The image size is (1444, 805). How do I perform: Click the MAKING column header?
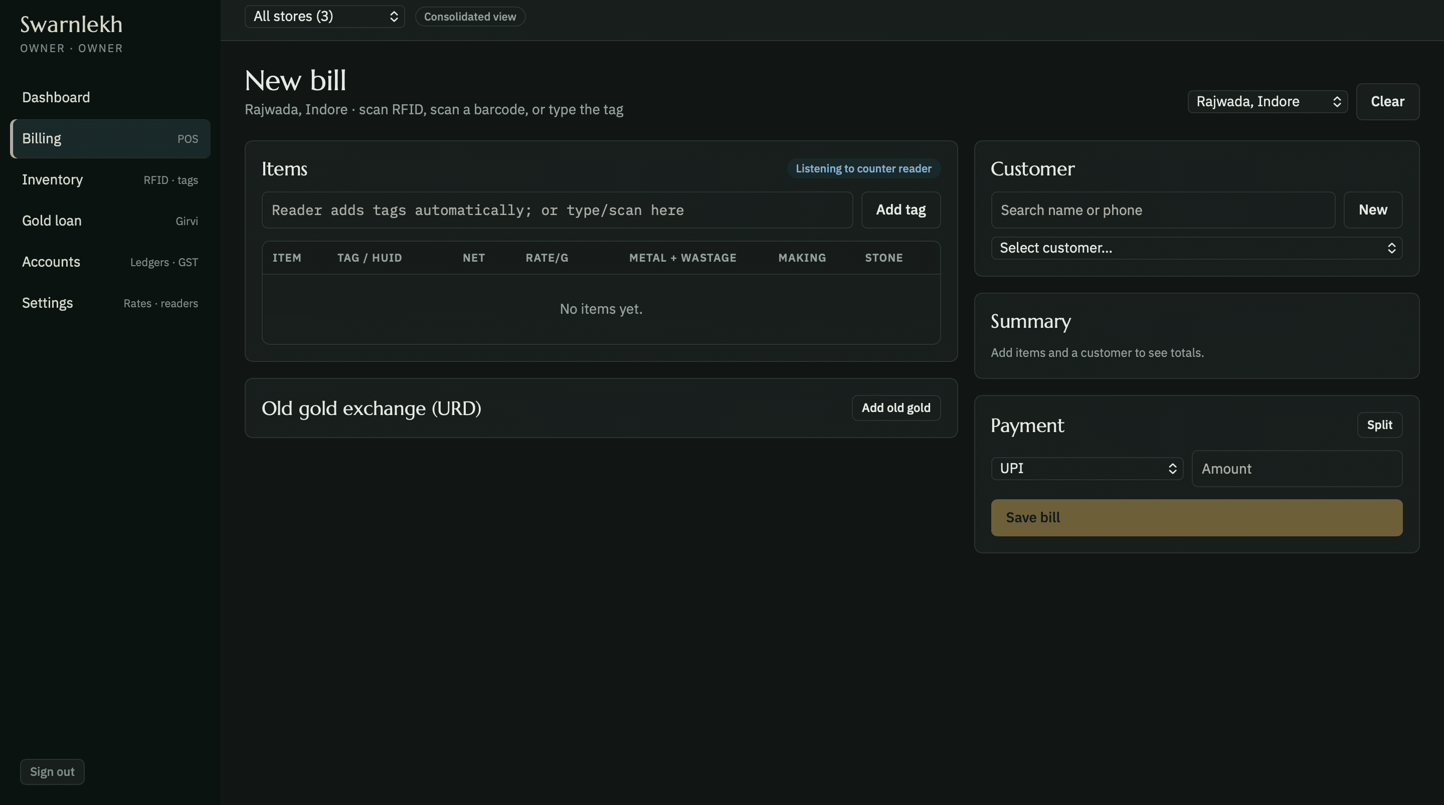[x=802, y=258]
